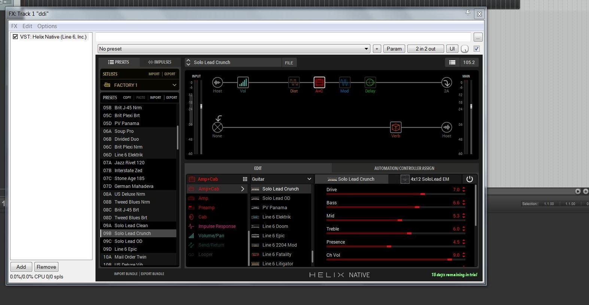Step the Mid value arrows

point(464,216)
